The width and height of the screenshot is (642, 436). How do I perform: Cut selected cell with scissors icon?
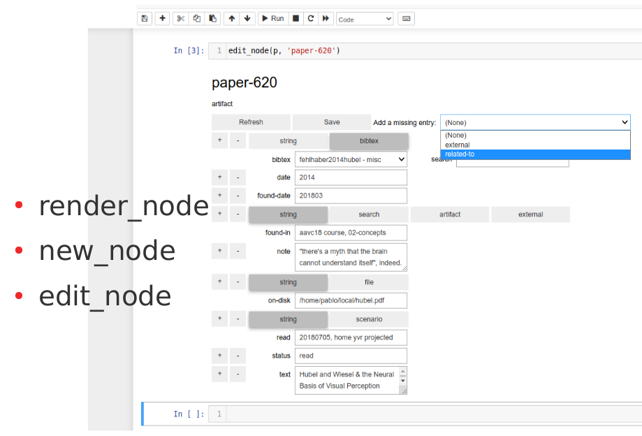(x=181, y=19)
